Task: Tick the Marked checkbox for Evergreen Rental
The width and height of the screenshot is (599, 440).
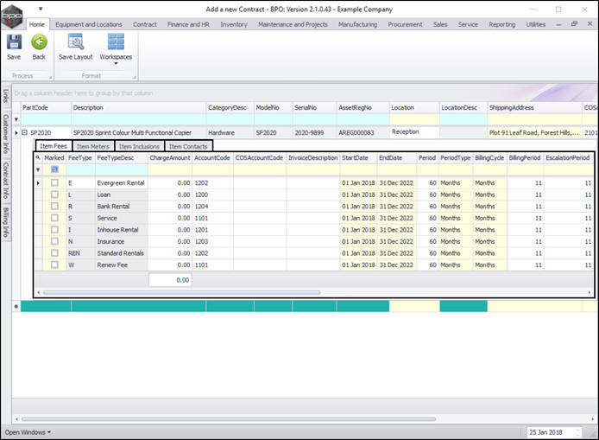Action: click(55, 183)
